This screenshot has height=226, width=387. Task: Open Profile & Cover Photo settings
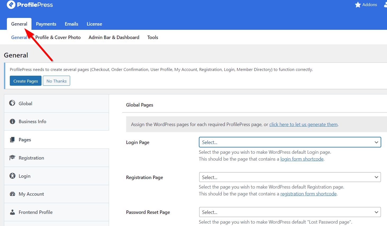tap(58, 37)
